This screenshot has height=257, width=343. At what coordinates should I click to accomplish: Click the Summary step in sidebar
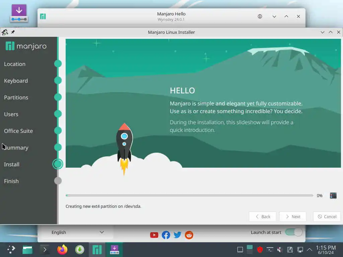[16, 148]
